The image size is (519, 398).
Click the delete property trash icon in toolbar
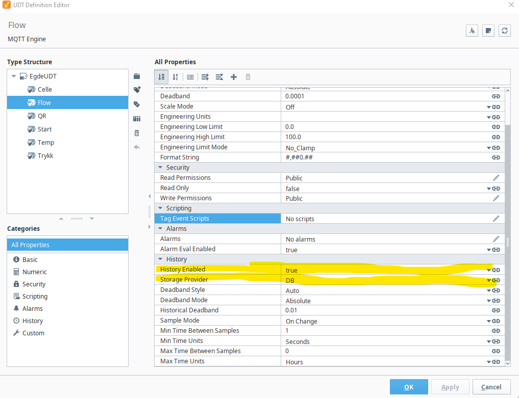248,77
